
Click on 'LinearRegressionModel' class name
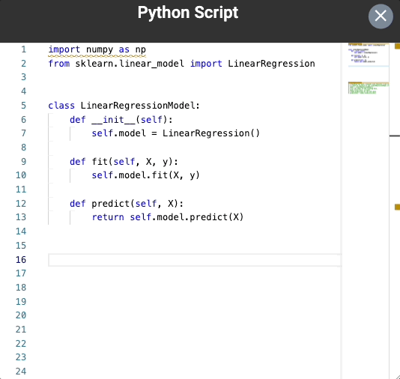138,106
